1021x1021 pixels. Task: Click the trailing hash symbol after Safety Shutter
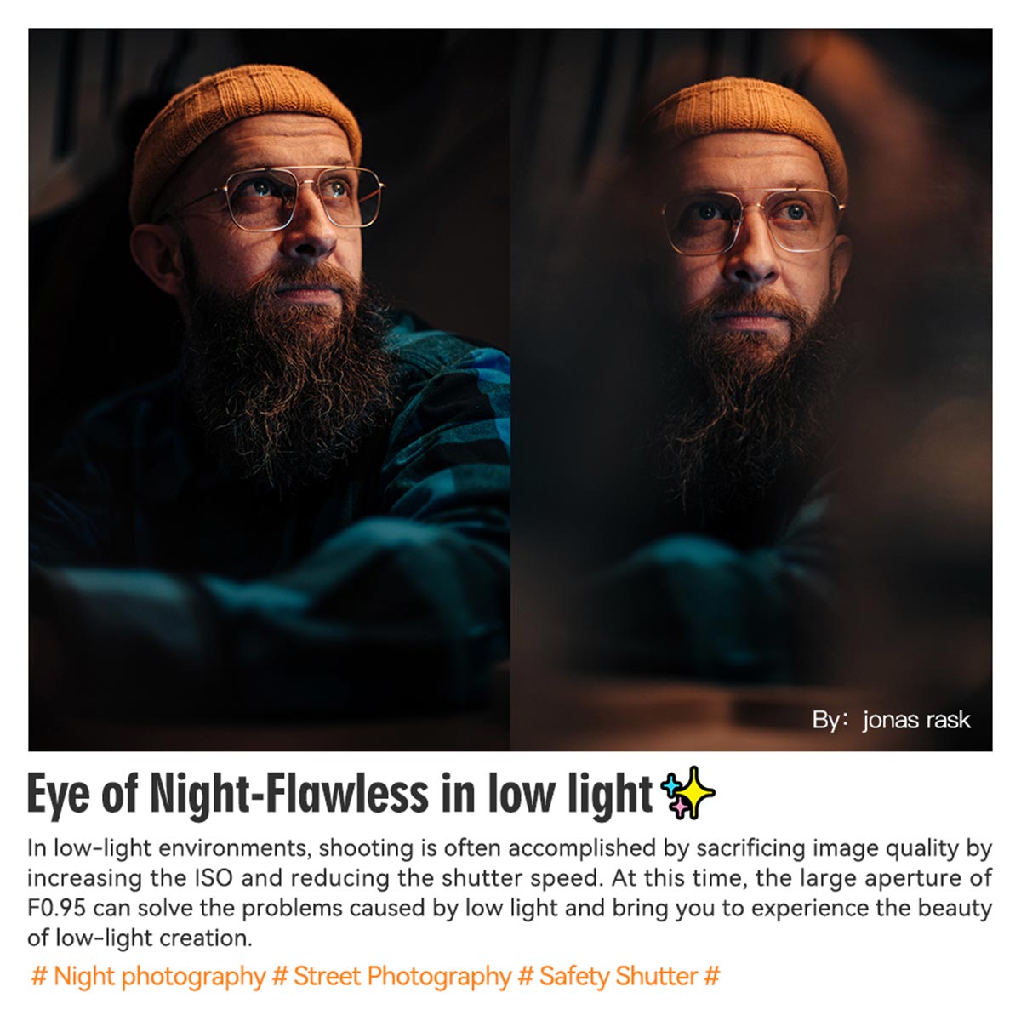[712, 976]
